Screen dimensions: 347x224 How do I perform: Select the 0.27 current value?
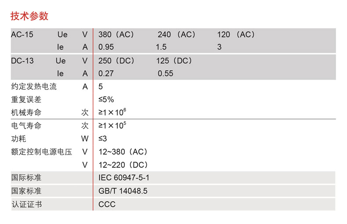click(x=106, y=73)
